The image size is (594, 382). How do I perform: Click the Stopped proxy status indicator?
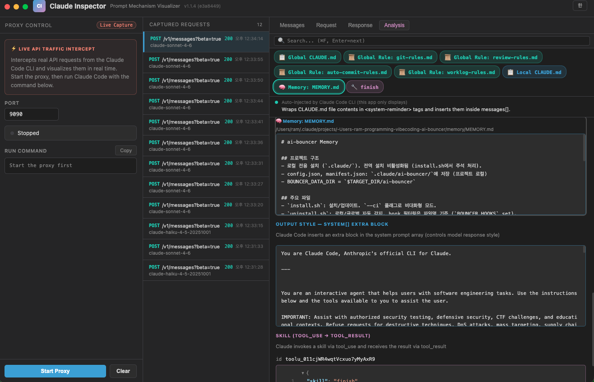(70, 132)
